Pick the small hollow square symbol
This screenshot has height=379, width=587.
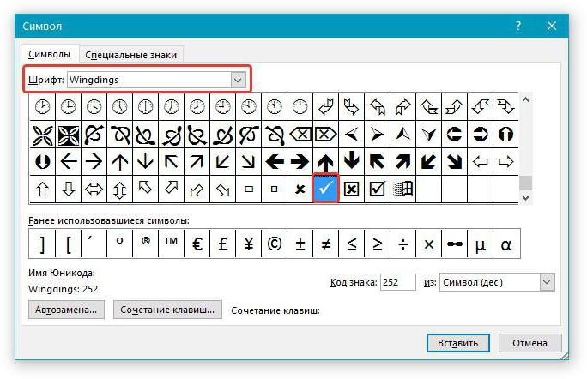coord(274,189)
